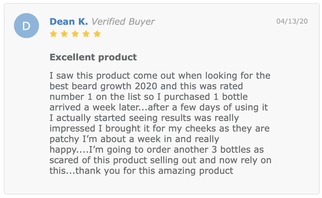The height and width of the screenshot is (198, 322).
Task: Click the Verified Buyer label
Action: 123,22
